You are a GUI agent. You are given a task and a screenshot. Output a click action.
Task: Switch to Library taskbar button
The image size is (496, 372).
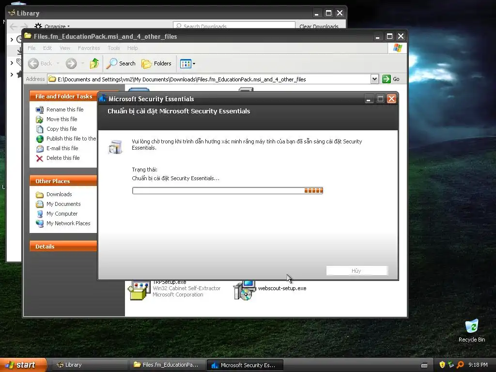pyautogui.click(x=89, y=365)
